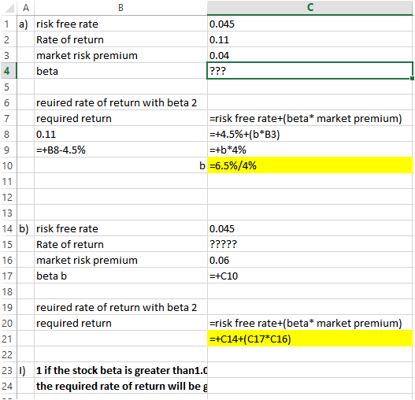Viewport: 415px width, 400px height.
Task: Select row 21 header
Action: (8, 339)
